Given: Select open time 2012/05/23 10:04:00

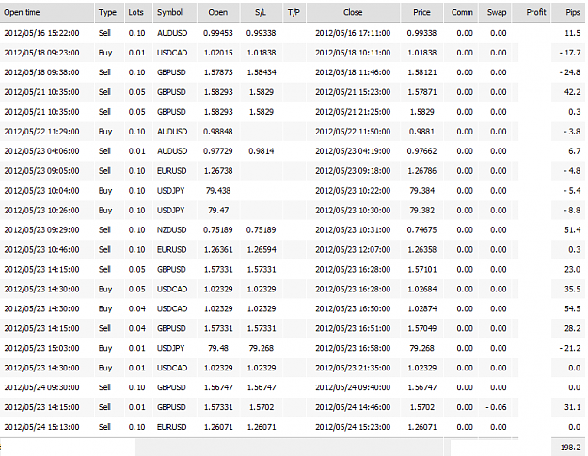Looking at the screenshot, I should (x=41, y=191).
